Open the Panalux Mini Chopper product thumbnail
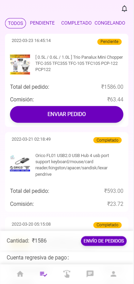This screenshot has height=284, width=134. 20,65
